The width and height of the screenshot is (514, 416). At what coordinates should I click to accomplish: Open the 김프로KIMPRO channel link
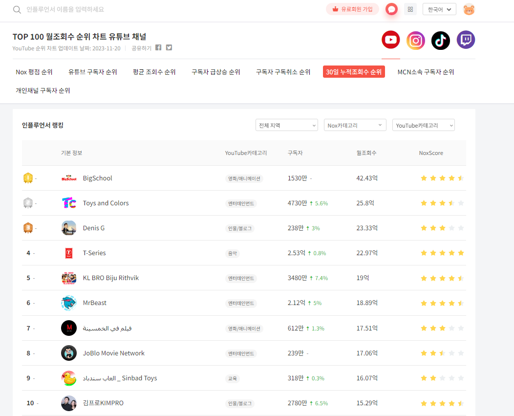(x=103, y=403)
